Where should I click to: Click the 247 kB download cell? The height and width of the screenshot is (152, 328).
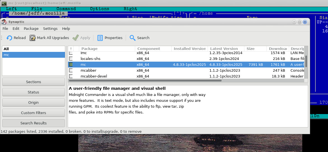pos(279,70)
